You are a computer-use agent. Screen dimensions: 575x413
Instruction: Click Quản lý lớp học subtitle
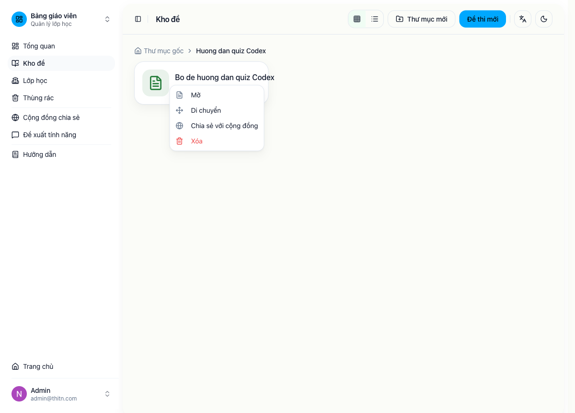click(x=51, y=24)
